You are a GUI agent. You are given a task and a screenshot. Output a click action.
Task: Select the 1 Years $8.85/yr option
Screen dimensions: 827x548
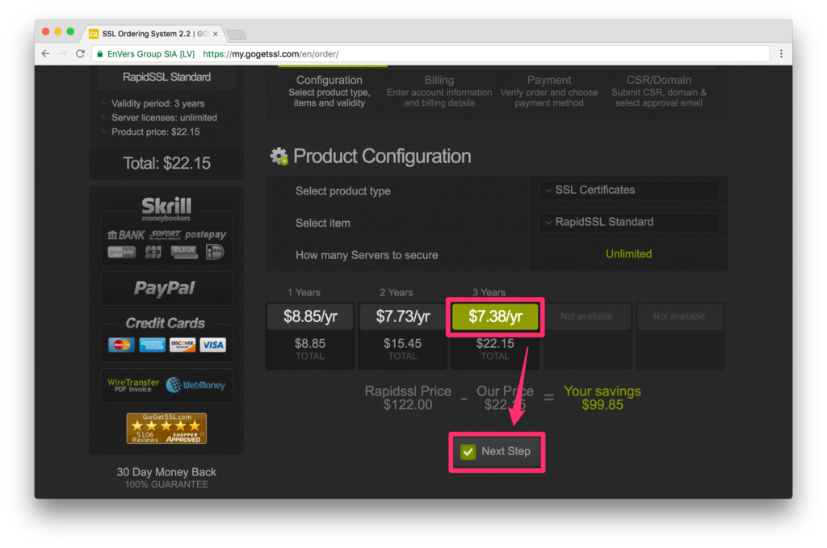(310, 316)
